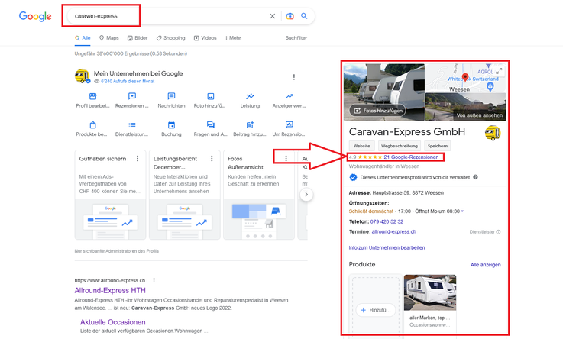Open Nachrichten messages icon
The image size is (563, 339).
tap(171, 96)
